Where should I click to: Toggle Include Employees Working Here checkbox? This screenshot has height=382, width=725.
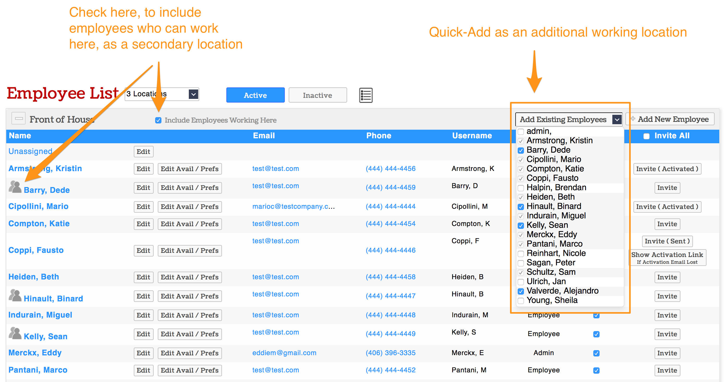(158, 120)
